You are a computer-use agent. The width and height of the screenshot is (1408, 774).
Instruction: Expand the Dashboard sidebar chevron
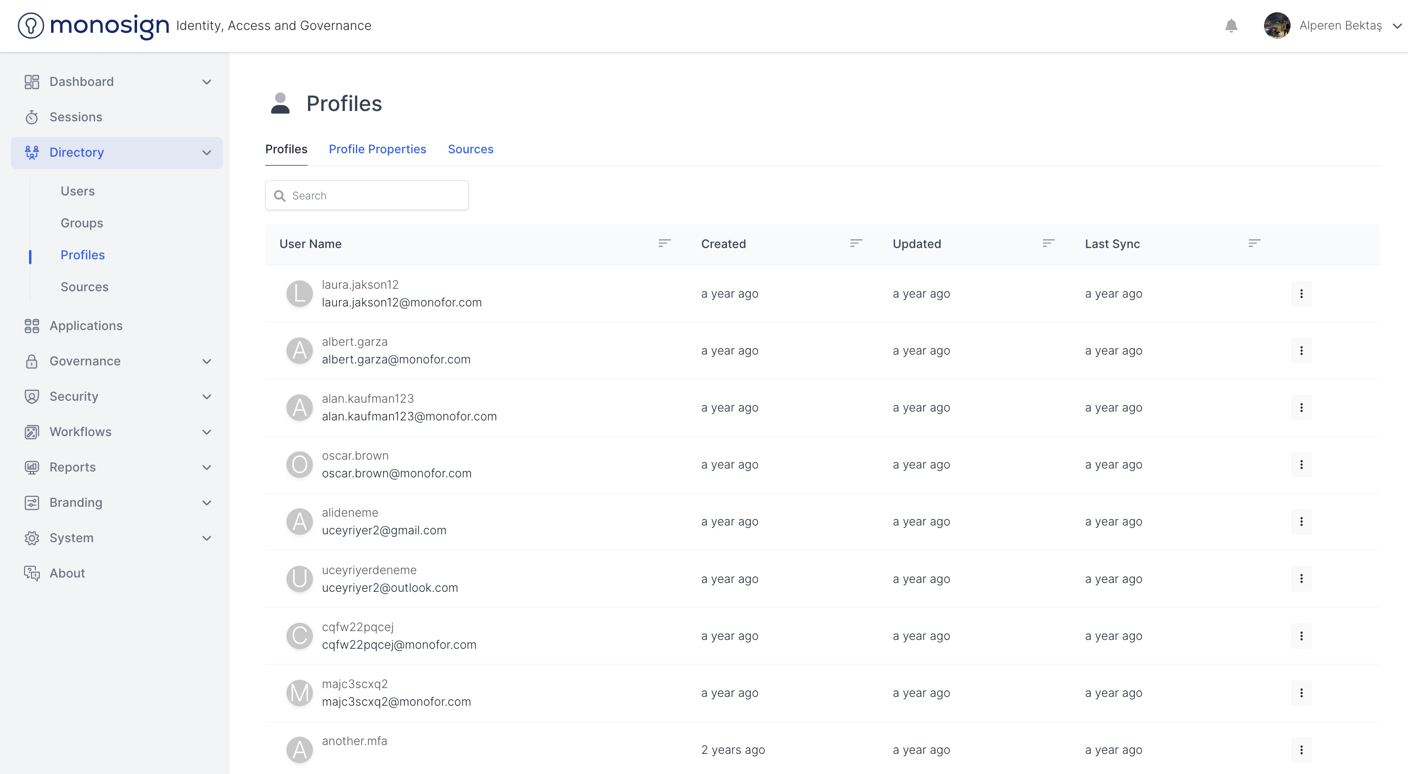tap(207, 82)
